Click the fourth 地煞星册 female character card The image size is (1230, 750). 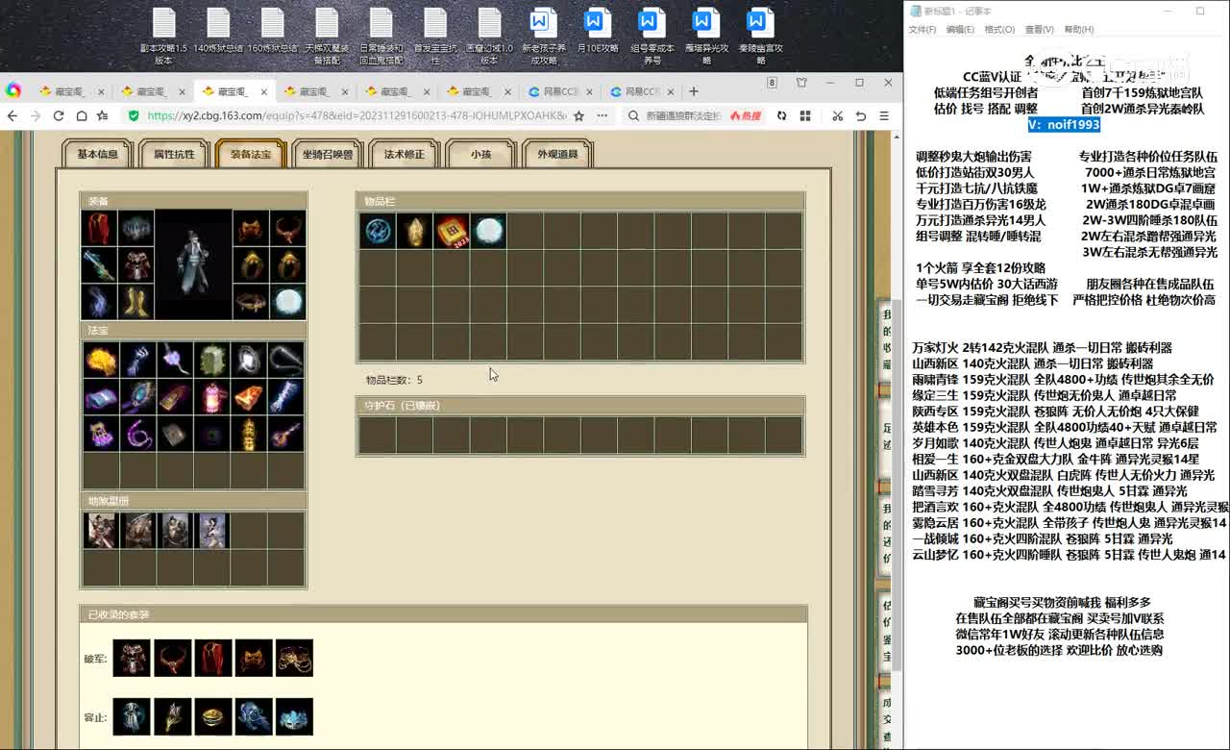click(x=211, y=530)
